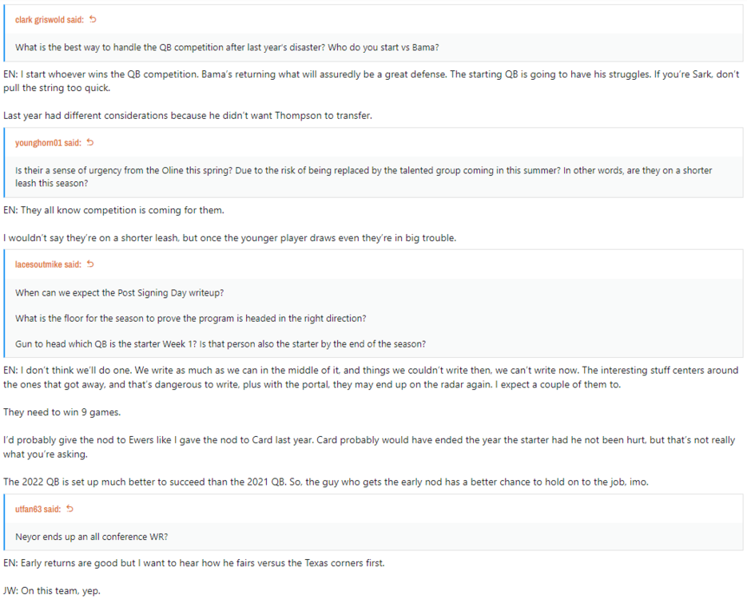Click the quoted "Gun to head which QB" line
This screenshot has height=599, width=747.
tap(221, 343)
